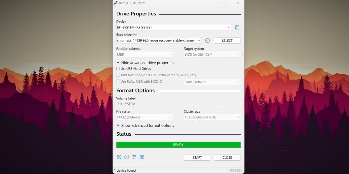Screen dimensions: 349x174
Task: Open the language globe icon
Action: coord(119,157)
